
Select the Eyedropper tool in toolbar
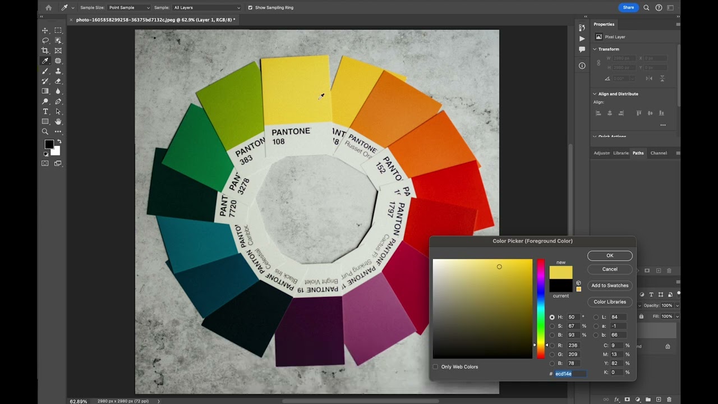(x=45, y=61)
